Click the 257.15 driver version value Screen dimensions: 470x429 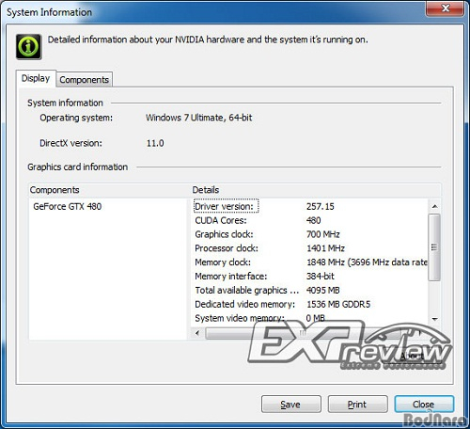tap(321, 206)
